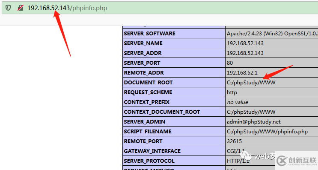
Task: Select the CONTEXT_DOCUMENT_ROOT label cell
Action: (174, 112)
